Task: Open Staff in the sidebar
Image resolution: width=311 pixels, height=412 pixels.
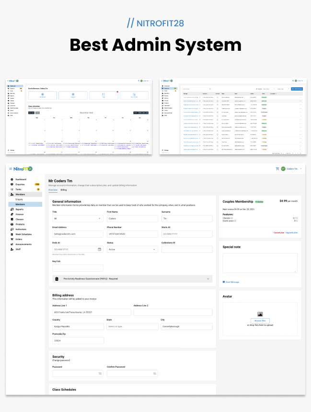Action: [18, 249]
